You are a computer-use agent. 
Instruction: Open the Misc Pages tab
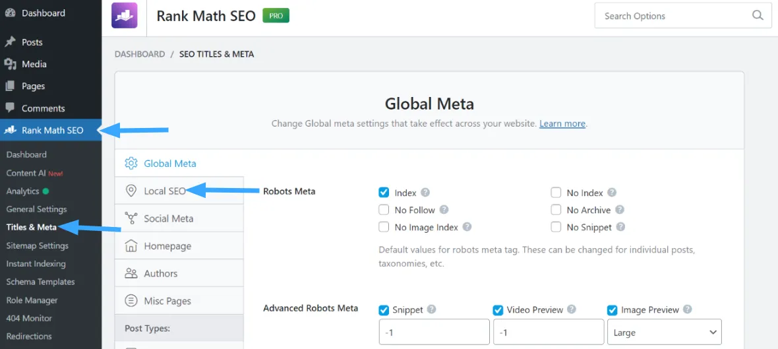(x=179, y=301)
